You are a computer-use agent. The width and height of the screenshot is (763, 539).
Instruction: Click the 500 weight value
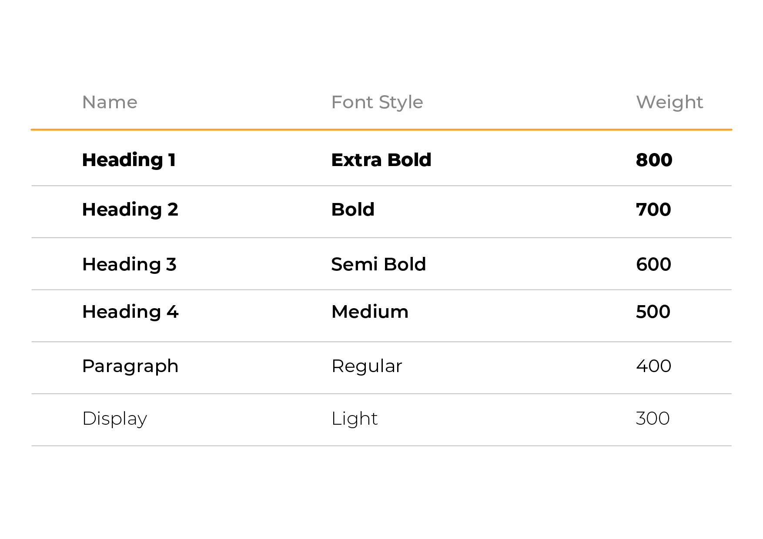pyautogui.click(x=653, y=312)
